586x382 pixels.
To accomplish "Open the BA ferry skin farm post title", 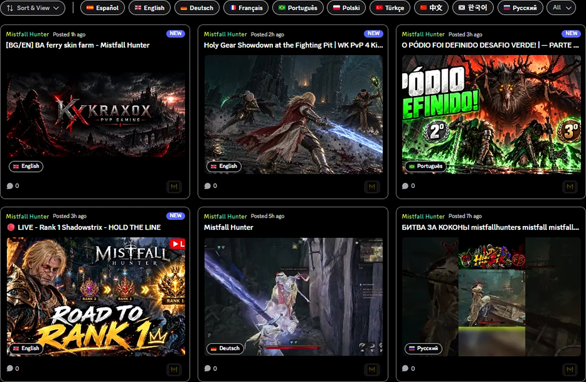I will [78, 45].
